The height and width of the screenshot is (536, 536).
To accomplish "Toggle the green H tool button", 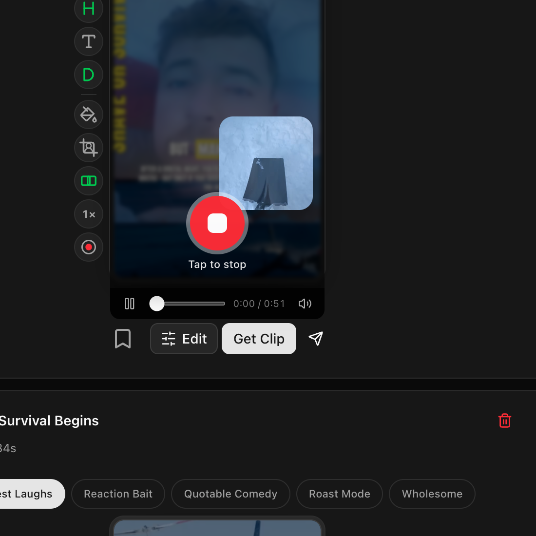I will [89, 9].
